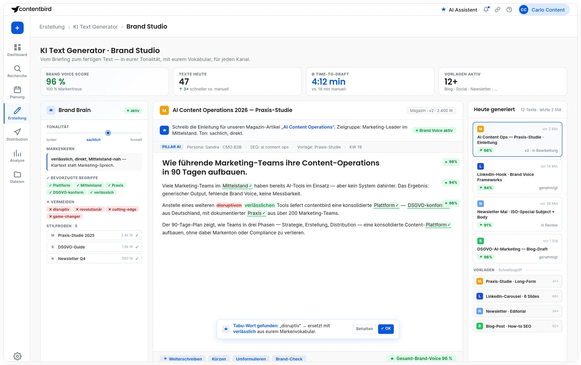Image resolution: width=581 pixels, height=365 pixels.
Task: Click the Brand Voice Score card
Action: pos(105,82)
